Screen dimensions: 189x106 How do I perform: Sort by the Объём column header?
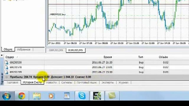163,57
